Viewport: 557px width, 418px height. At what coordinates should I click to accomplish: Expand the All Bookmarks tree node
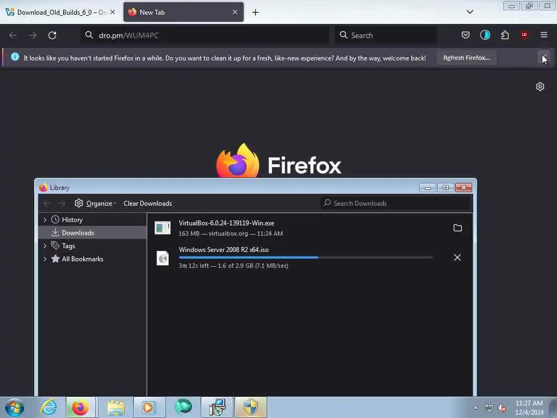45,259
